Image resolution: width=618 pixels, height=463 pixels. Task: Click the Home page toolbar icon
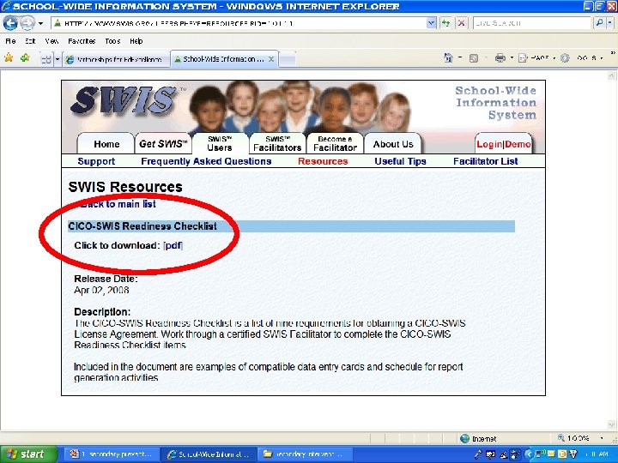pos(449,58)
